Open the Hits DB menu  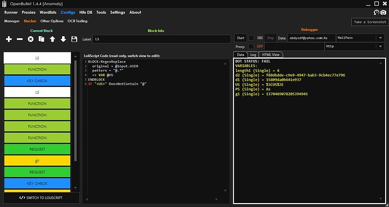click(86, 12)
